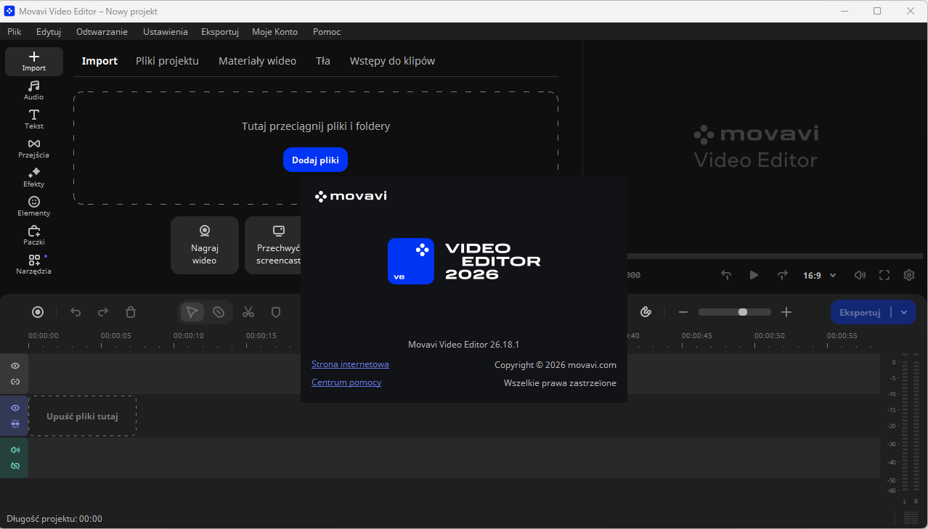Open the 16:9 aspect ratio dropdown
The height and width of the screenshot is (529, 928).
820,276
